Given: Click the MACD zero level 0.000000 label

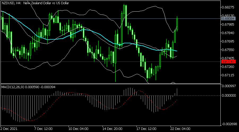Looking at the screenshot, I should [x=229, y=96].
